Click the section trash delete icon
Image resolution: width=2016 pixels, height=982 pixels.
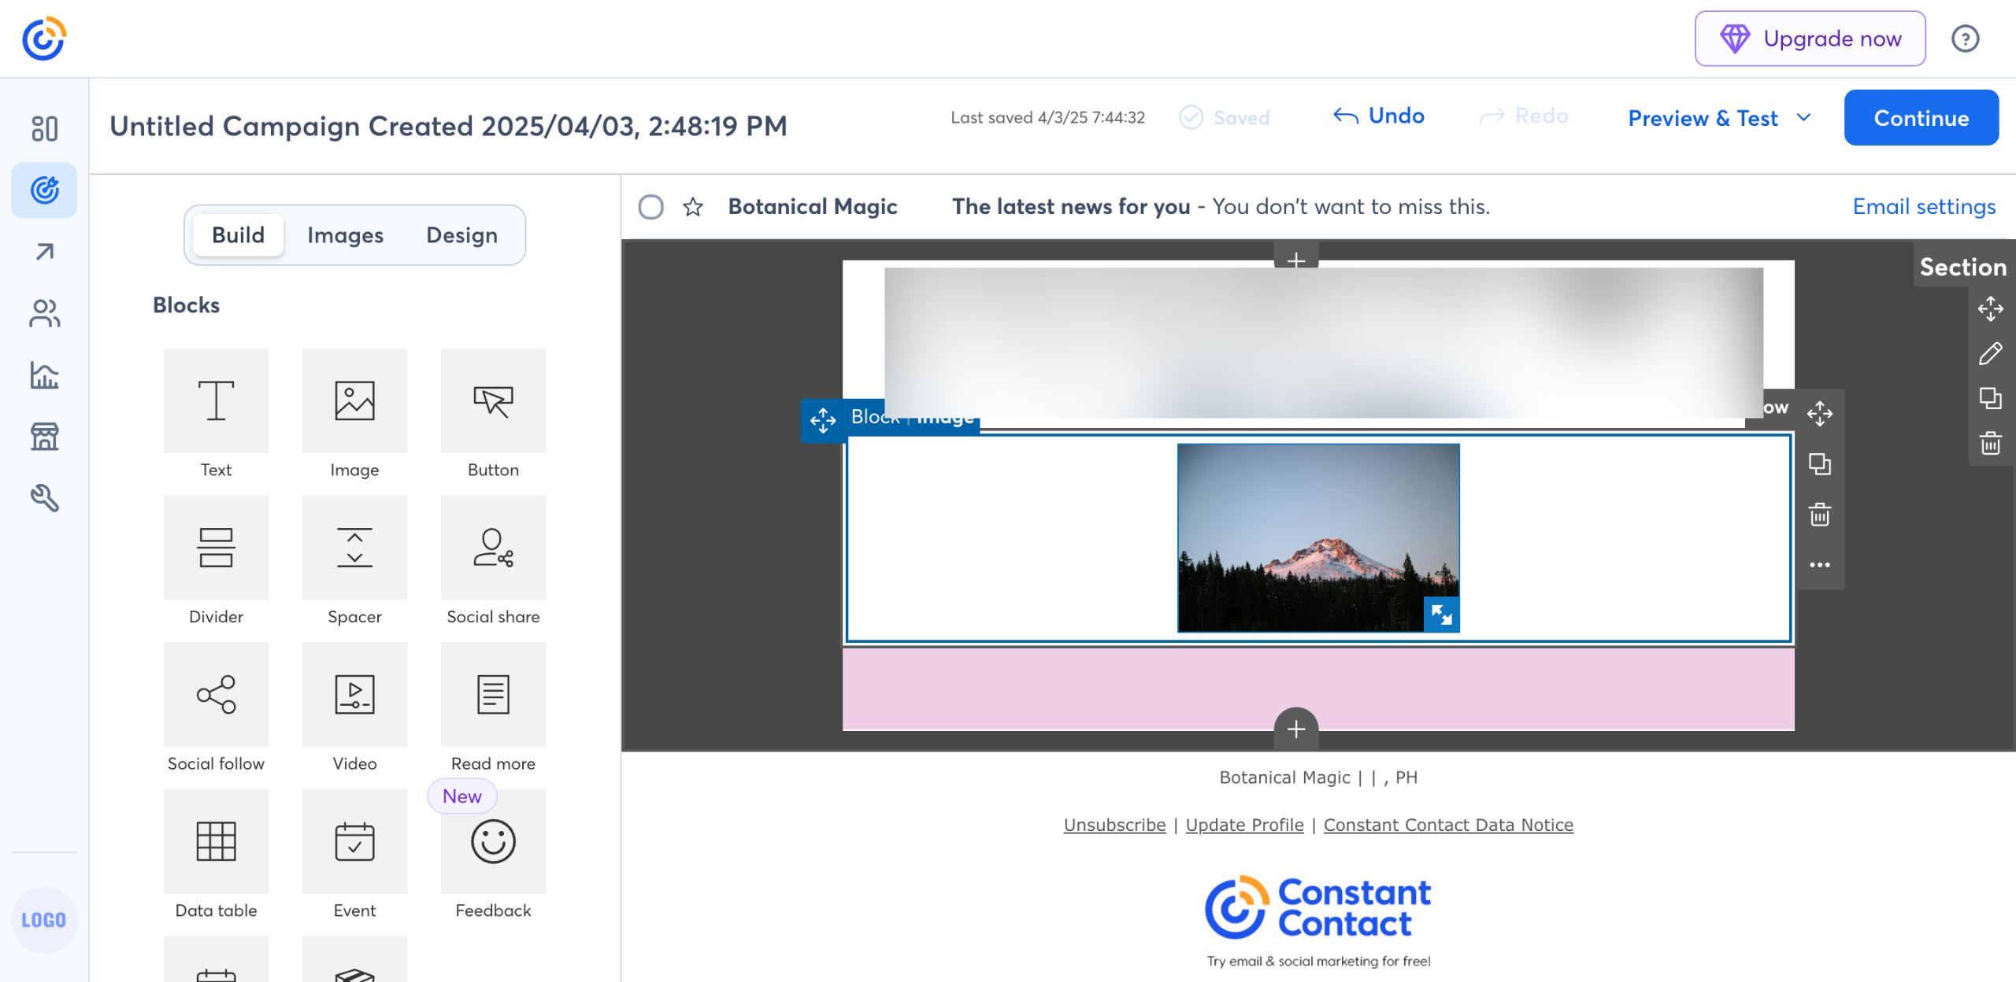pyautogui.click(x=1990, y=443)
